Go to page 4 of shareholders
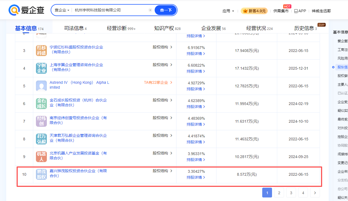The width and height of the screenshot is (348, 201). coord(303,193)
